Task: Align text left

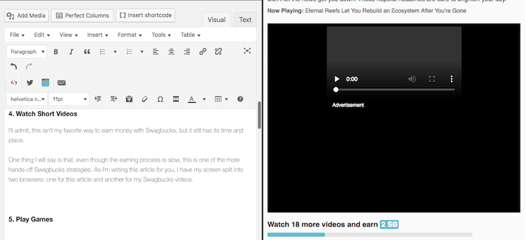Action: (x=156, y=52)
